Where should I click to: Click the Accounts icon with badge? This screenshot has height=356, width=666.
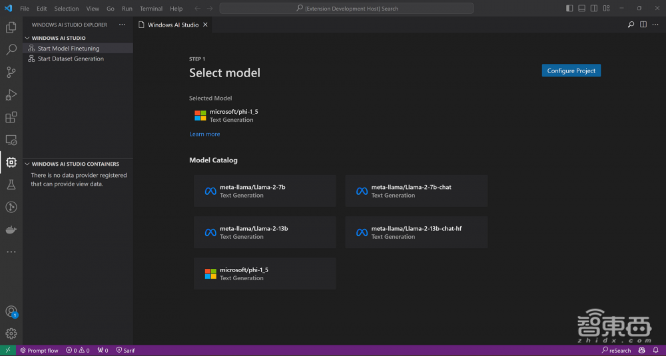coord(11,311)
